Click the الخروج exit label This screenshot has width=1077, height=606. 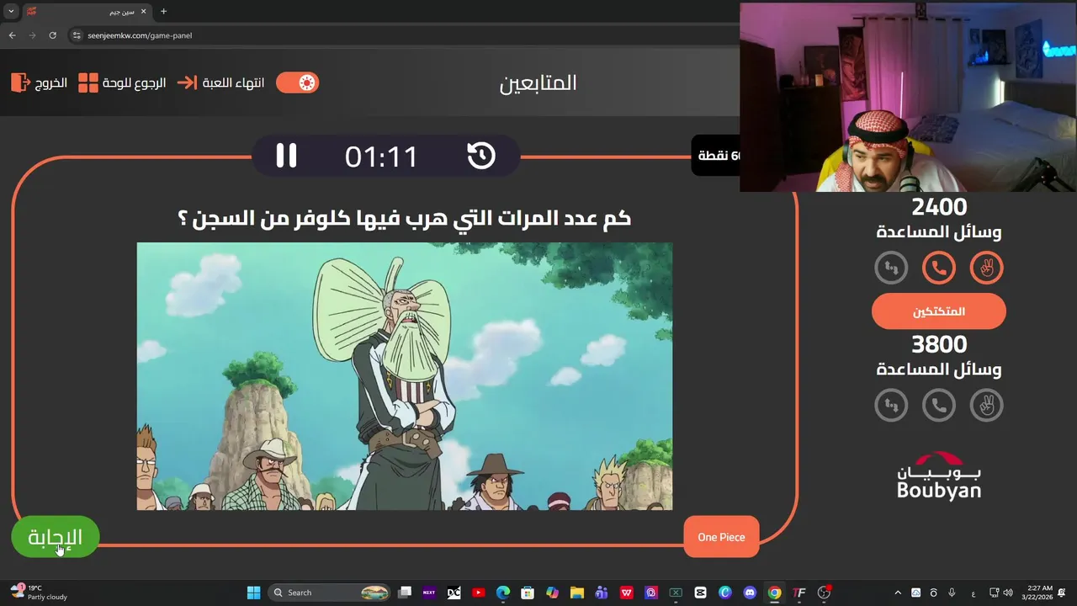click(50, 82)
